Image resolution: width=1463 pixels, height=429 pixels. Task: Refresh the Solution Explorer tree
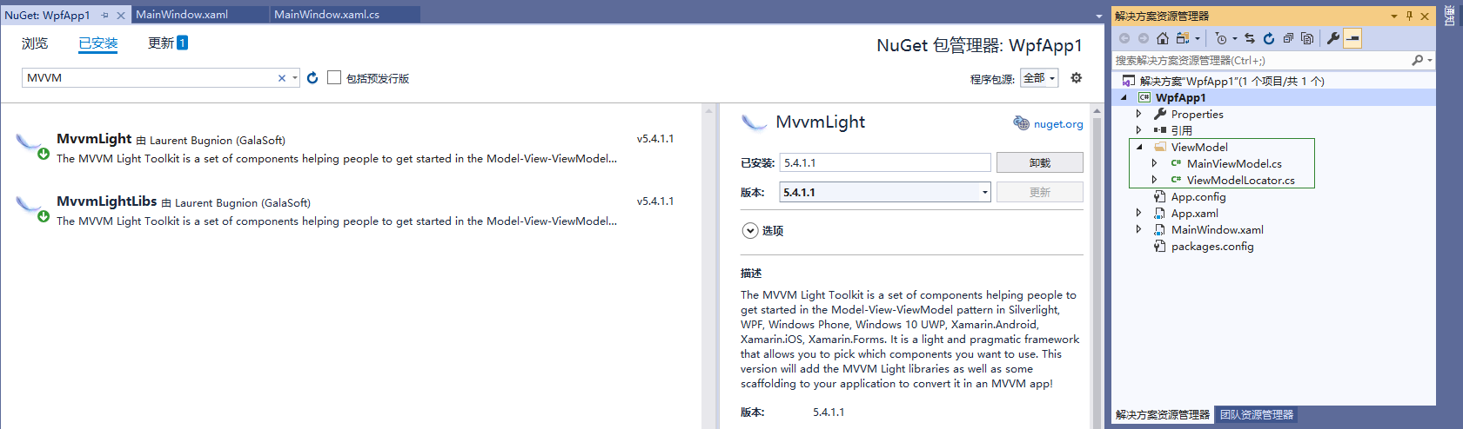pos(1269,38)
